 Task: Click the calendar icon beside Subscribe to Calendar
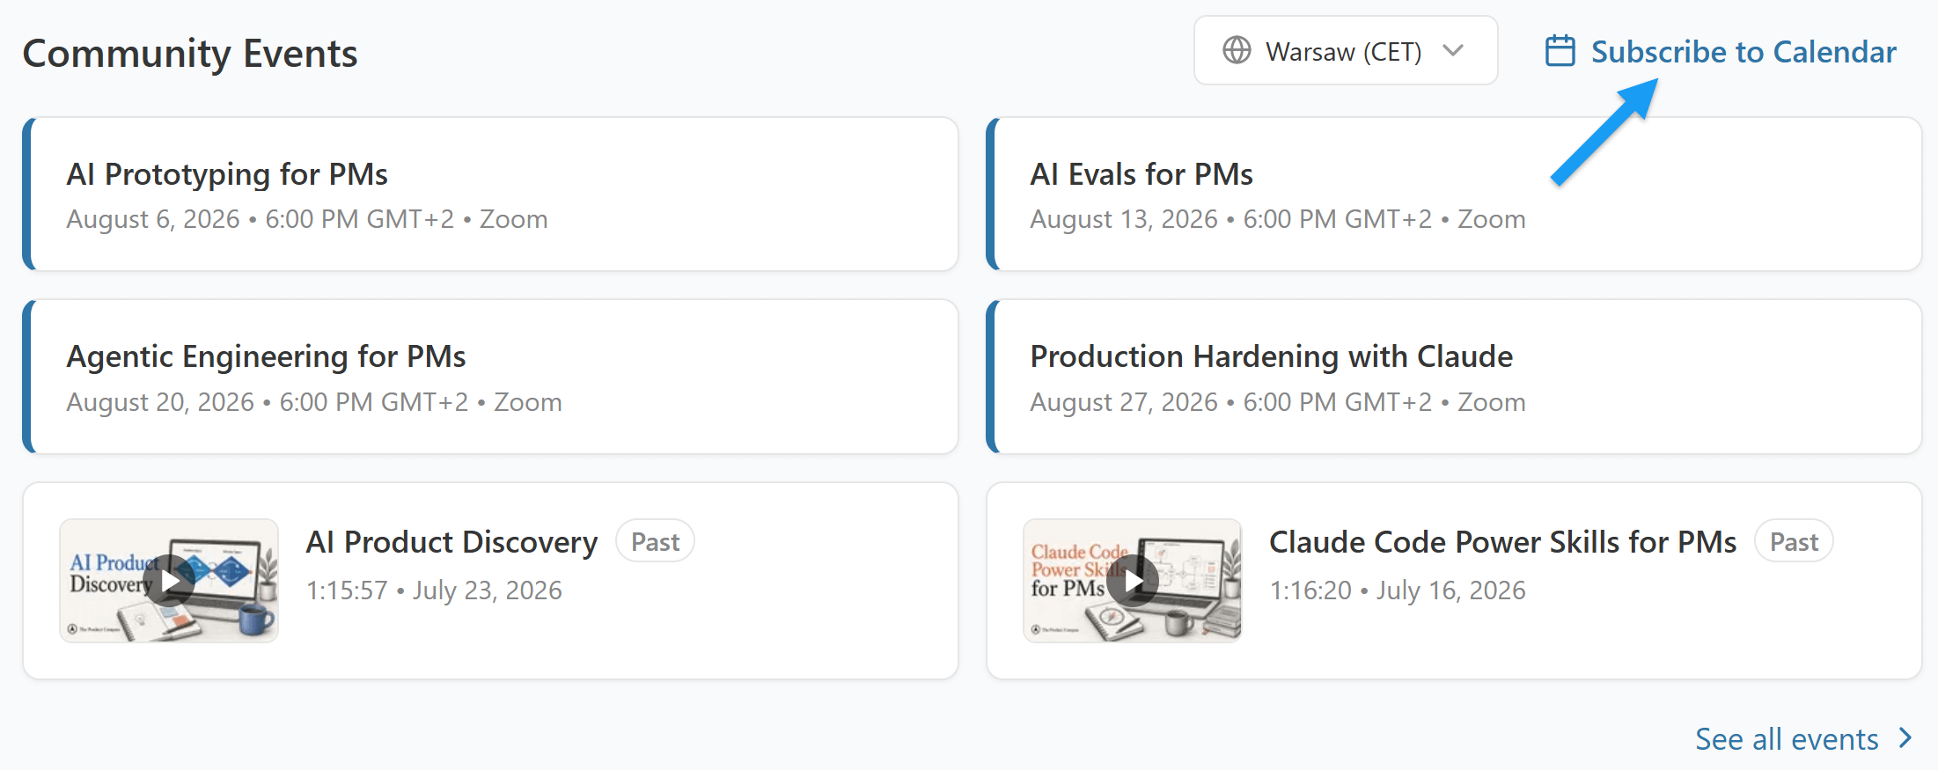[x=1560, y=51]
